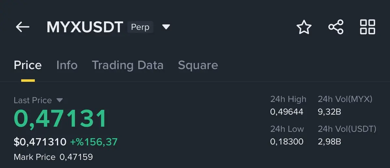390x168 pixels.
Task: Tap the 24h Vol(MYX) figure 9,32B
Action: coord(329,112)
